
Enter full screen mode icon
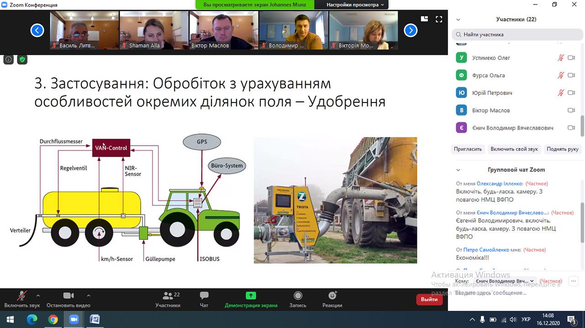[439, 19]
